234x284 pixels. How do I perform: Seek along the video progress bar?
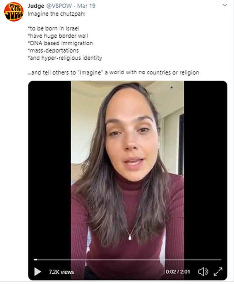coord(128,260)
